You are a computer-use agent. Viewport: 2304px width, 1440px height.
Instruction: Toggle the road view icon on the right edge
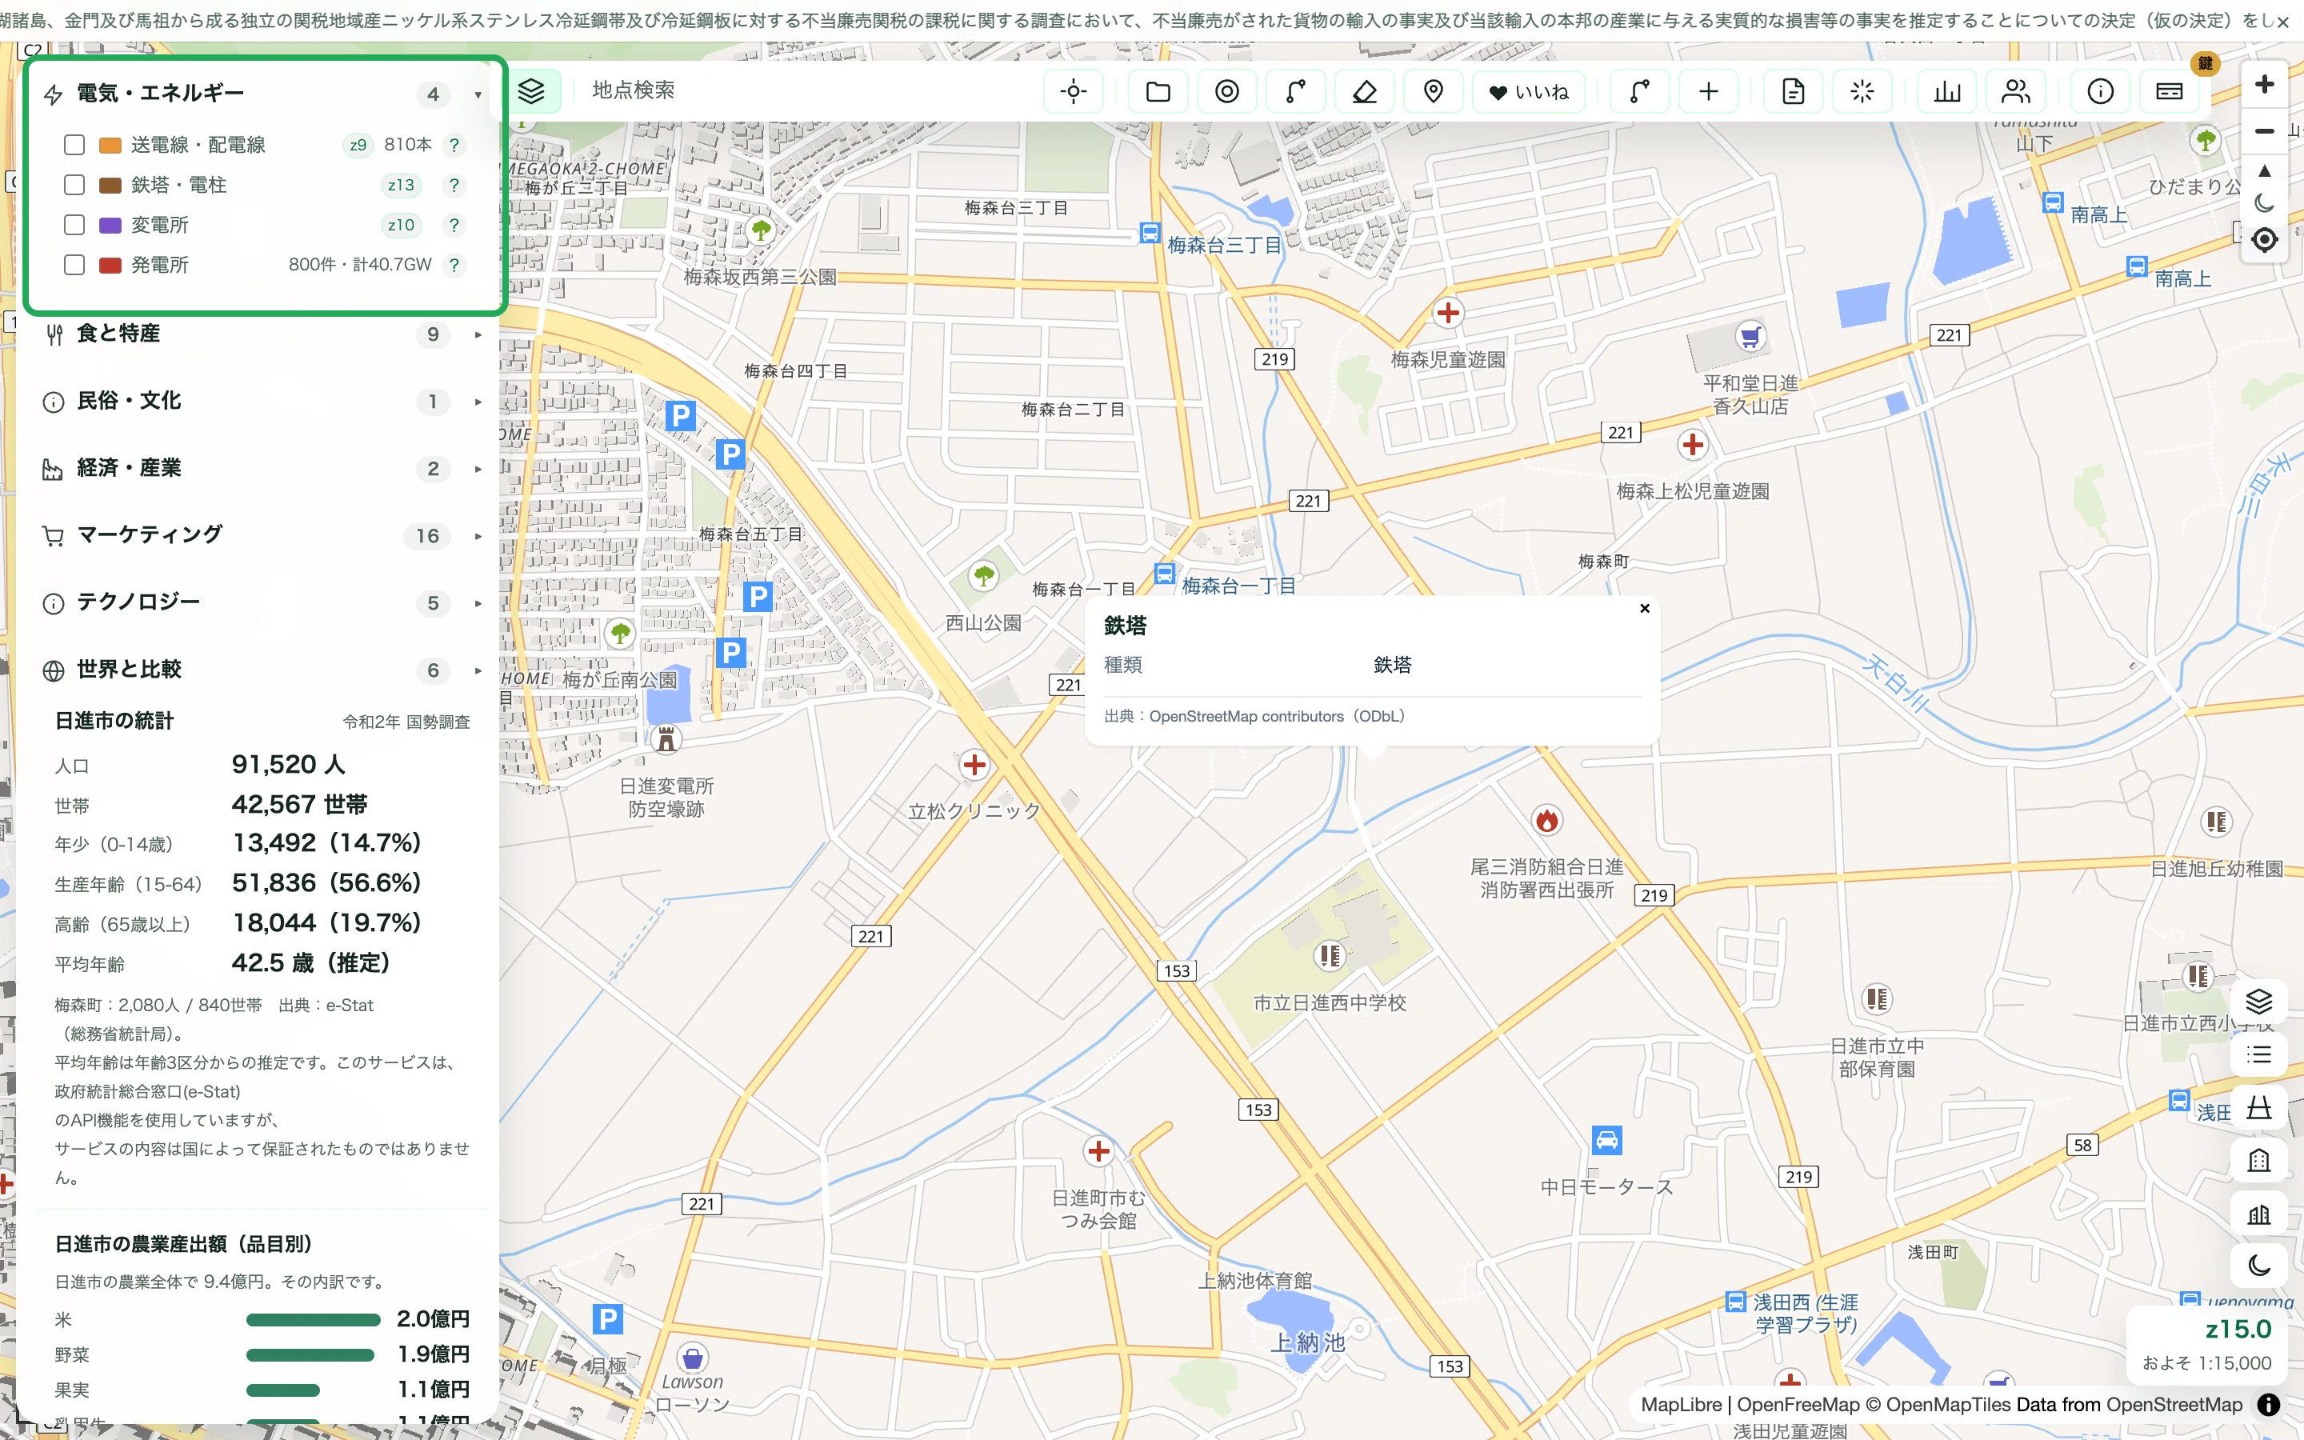click(2259, 1108)
